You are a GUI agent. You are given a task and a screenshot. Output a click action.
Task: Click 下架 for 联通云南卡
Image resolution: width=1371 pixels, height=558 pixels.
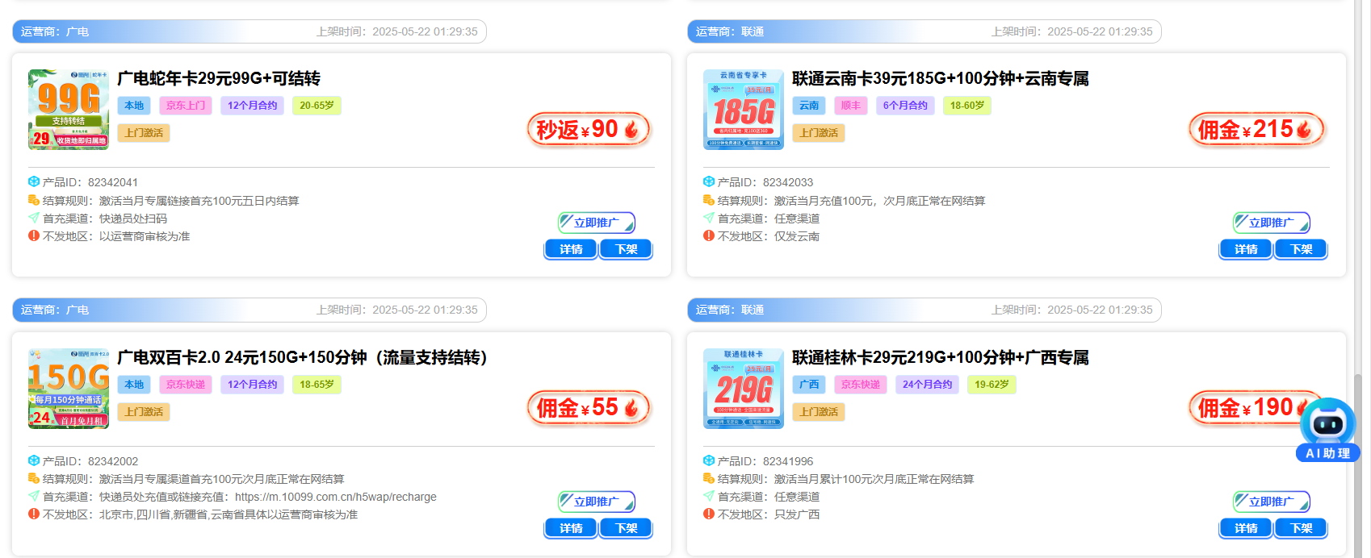1302,249
